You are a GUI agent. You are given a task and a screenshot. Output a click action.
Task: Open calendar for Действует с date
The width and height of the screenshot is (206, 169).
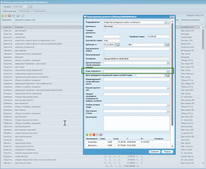116,45
